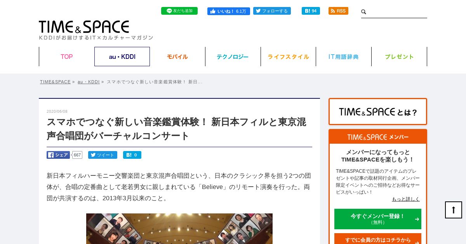Viewport: 466px width, 244px height.
Task: Open the IT用語辞典 navigation tab
Action: click(x=344, y=57)
